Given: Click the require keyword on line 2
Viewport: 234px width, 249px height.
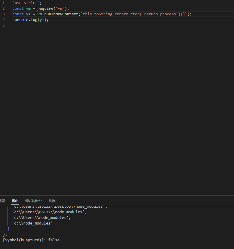Looking at the screenshot, I should [45, 9].
